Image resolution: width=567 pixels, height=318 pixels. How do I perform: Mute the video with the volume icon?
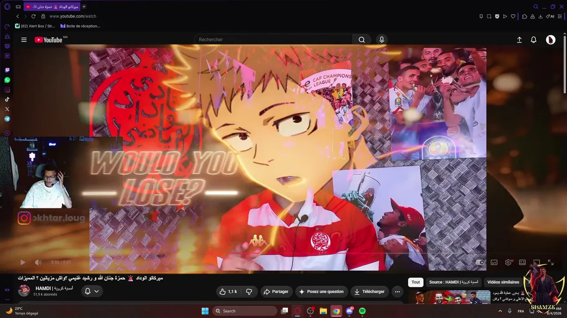pyautogui.click(x=38, y=262)
